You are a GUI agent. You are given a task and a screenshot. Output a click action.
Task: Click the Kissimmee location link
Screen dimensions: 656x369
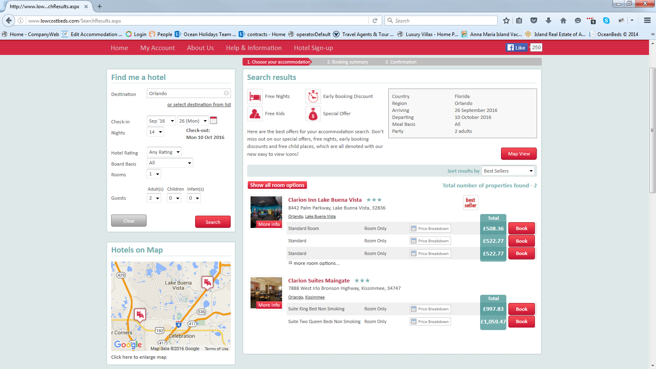[x=315, y=297]
